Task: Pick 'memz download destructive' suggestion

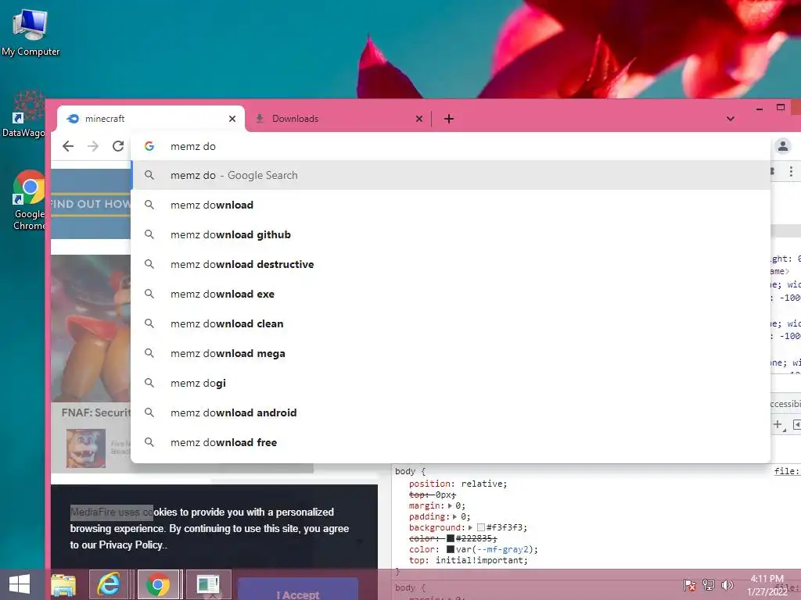Action: pos(451,264)
